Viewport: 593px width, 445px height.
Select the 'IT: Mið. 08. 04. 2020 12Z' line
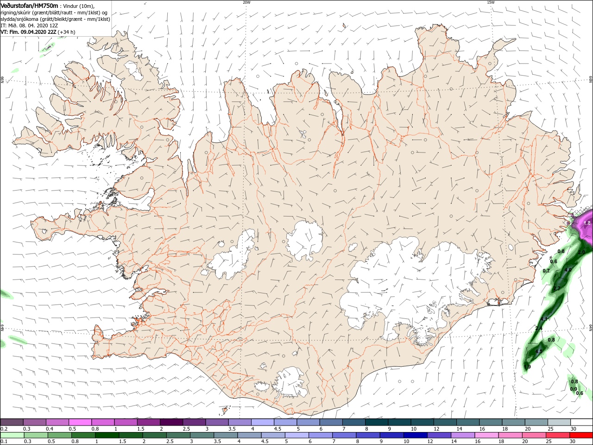[x=28, y=25]
